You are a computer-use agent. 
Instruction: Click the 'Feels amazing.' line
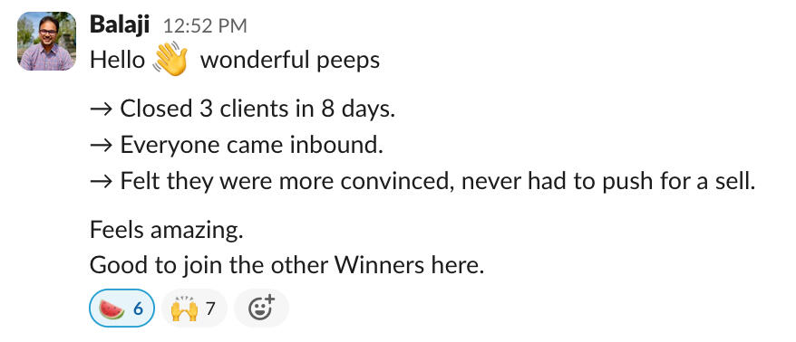(167, 231)
